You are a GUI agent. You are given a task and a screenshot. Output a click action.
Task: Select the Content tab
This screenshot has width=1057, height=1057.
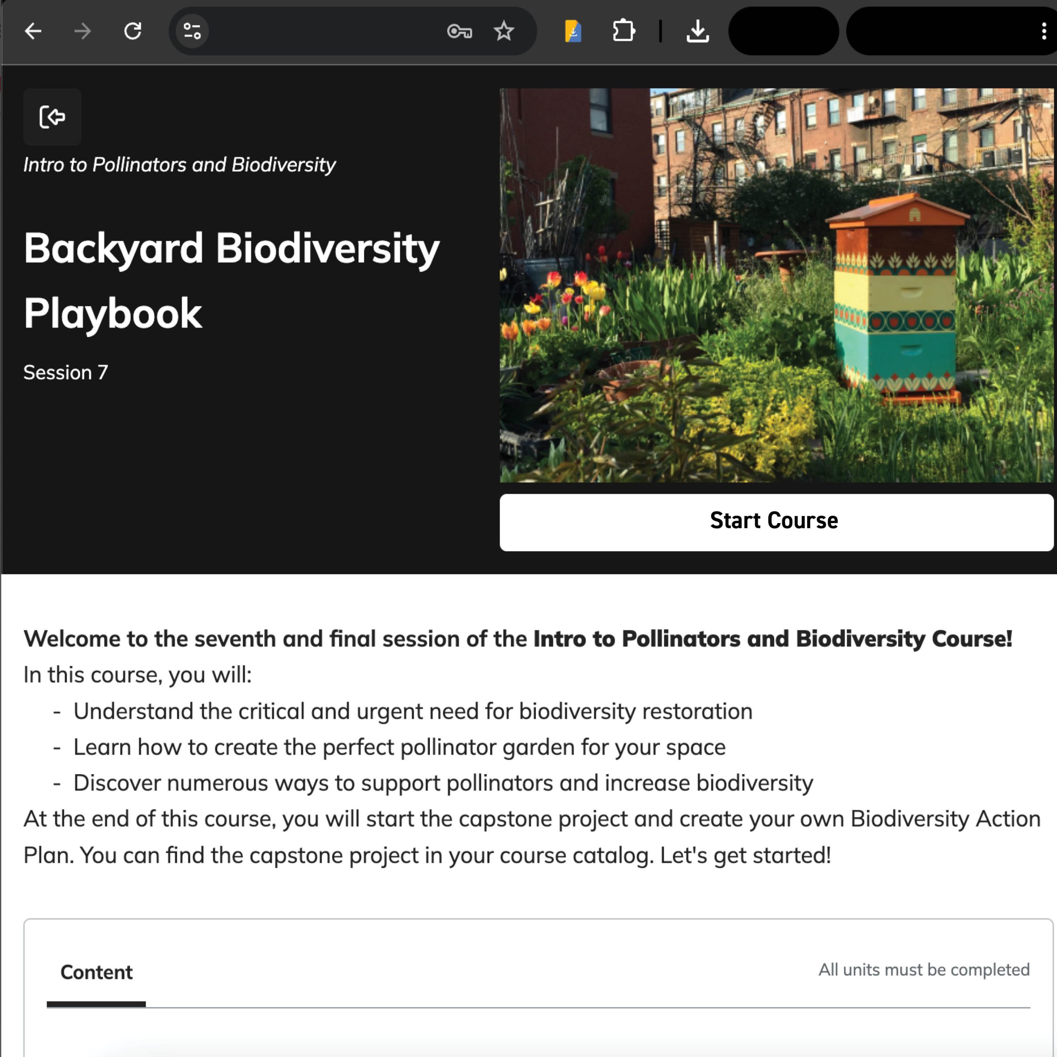[x=96, y=972]
